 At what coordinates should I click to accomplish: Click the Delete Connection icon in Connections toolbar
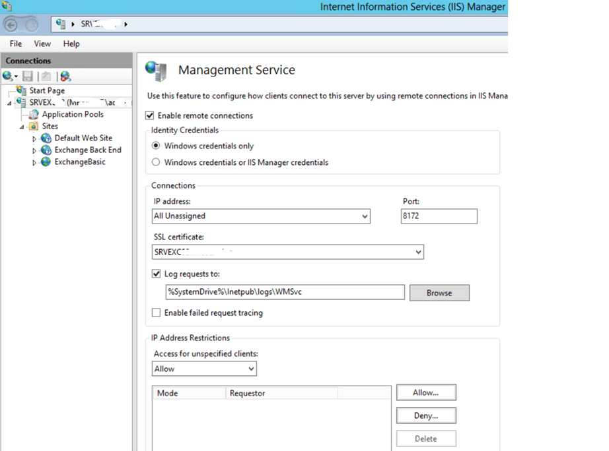pyautogui.click(x=65, y=76)
